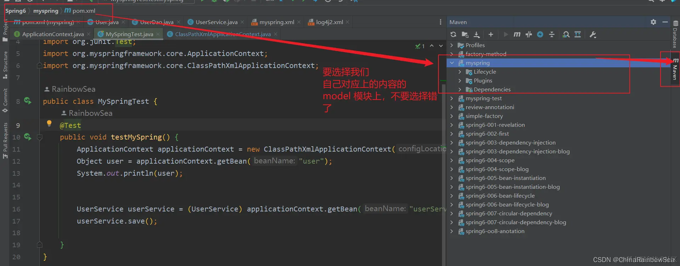Click Spring6 in the breadcrumb bar

coord(16,11)
